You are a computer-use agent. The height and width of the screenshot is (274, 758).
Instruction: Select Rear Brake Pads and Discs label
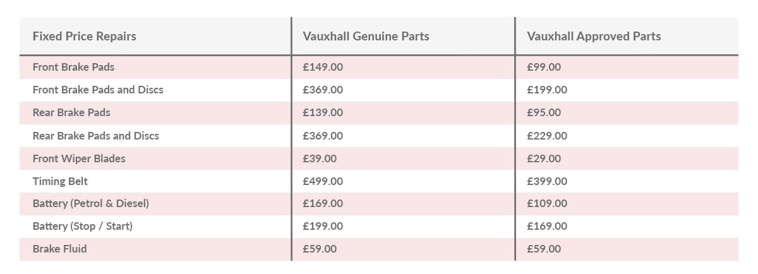coord(96,136)
